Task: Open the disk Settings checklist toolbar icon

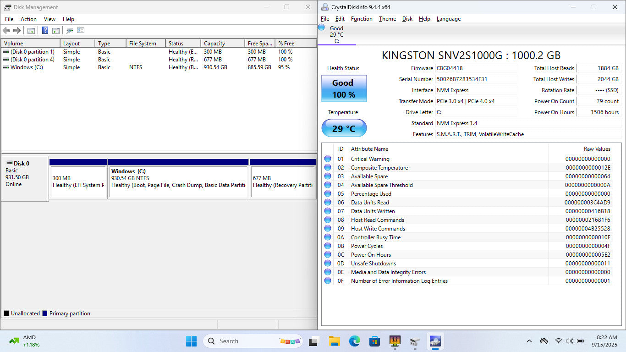Action: coord(81,31)
